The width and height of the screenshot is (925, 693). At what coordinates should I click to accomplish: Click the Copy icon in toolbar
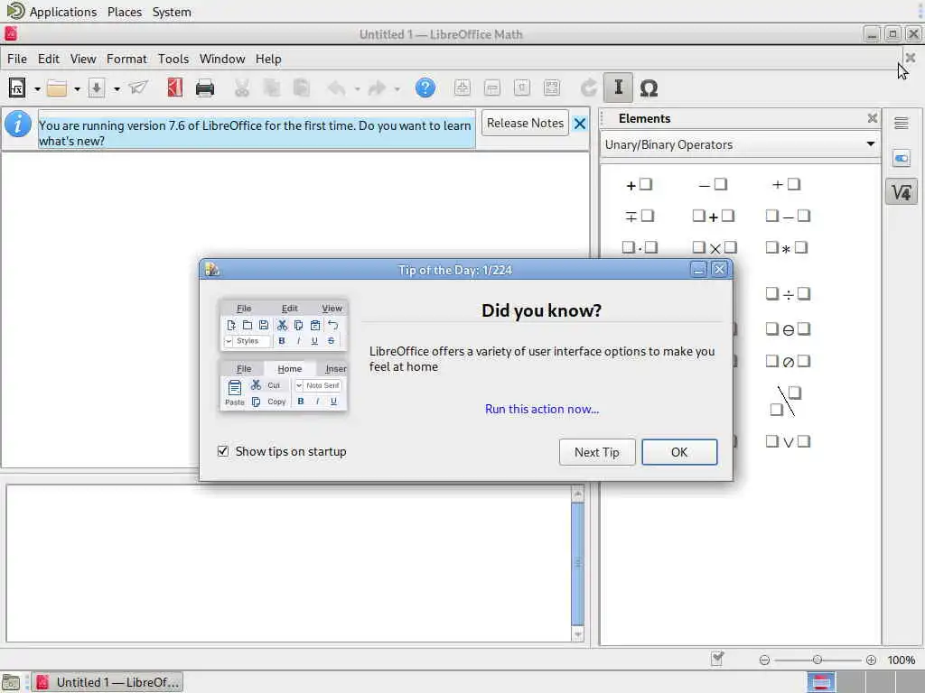[271, 88]
